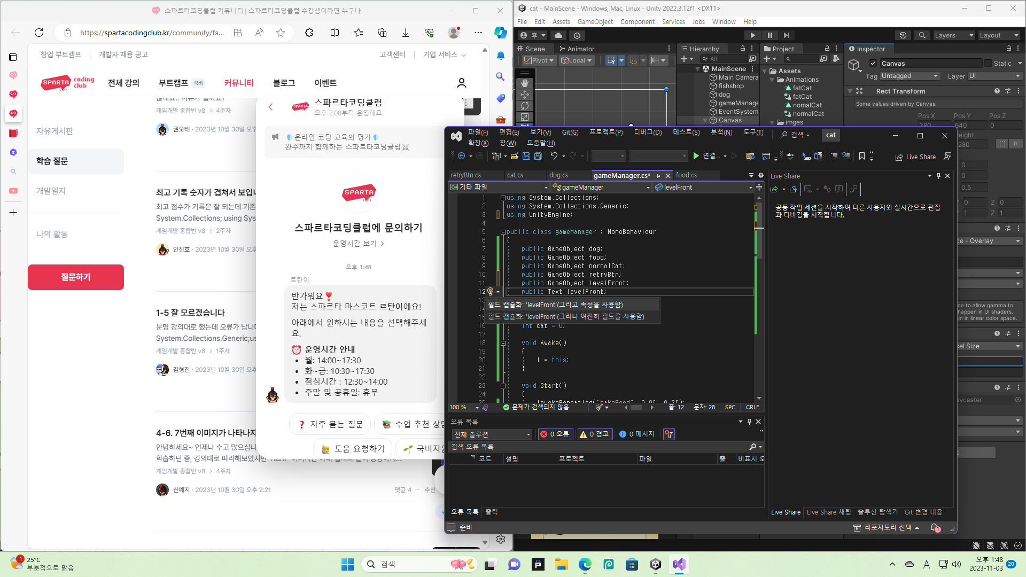Open the Visual Studio notifications bell
The height and width of the screenshot is (577, 1026).
click(935, 528)
